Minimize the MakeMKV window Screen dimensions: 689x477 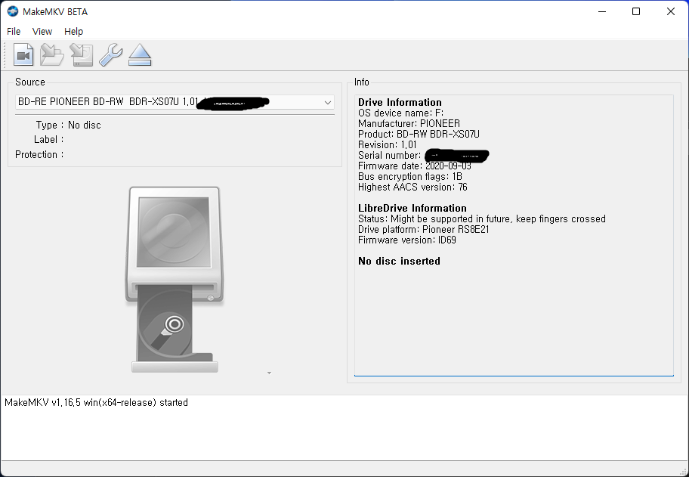coord(601,11)
